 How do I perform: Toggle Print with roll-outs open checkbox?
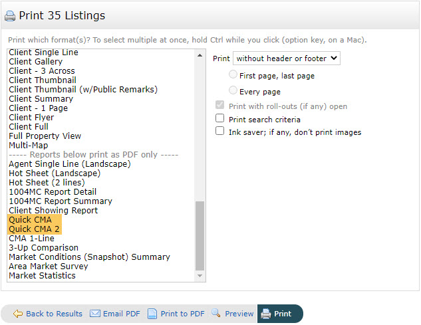220,106
